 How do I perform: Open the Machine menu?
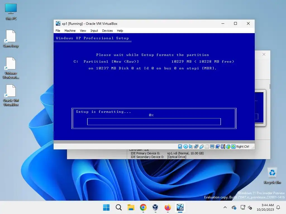70,31
